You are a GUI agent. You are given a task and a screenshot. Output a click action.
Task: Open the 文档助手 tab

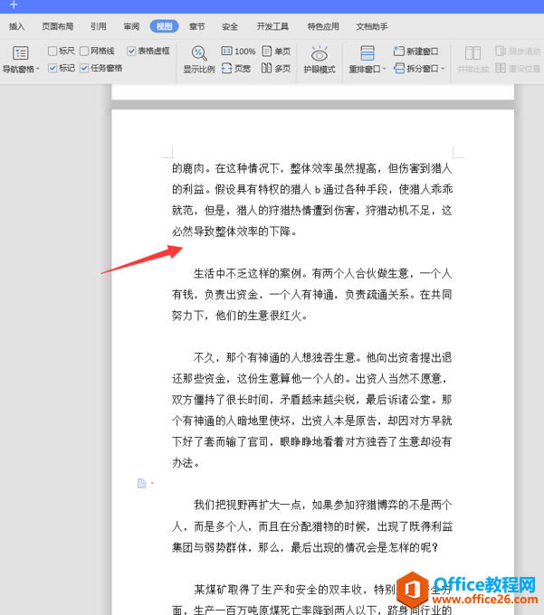point(372,26)
